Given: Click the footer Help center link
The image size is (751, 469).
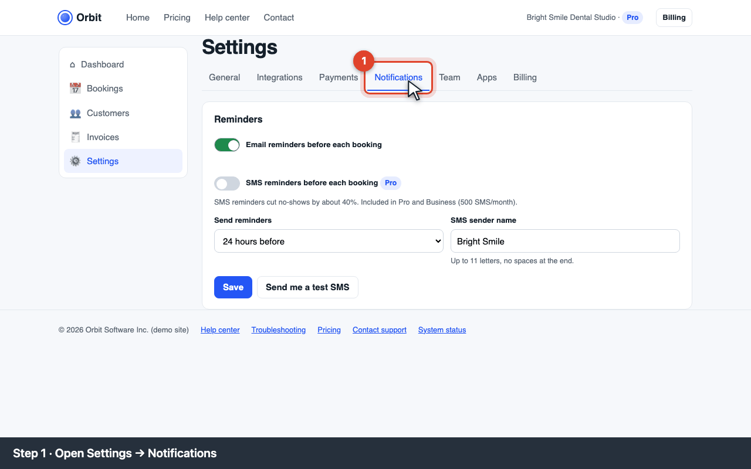Looking at the screenshot, I should coord(220,330).
